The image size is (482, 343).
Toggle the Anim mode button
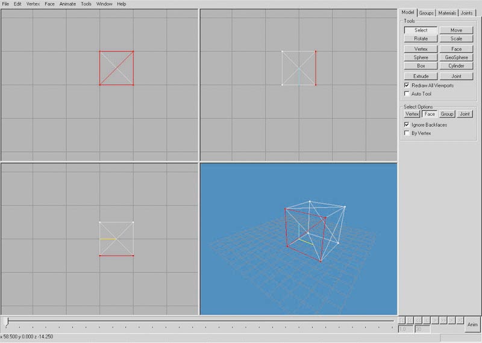[x=472, y=324]
